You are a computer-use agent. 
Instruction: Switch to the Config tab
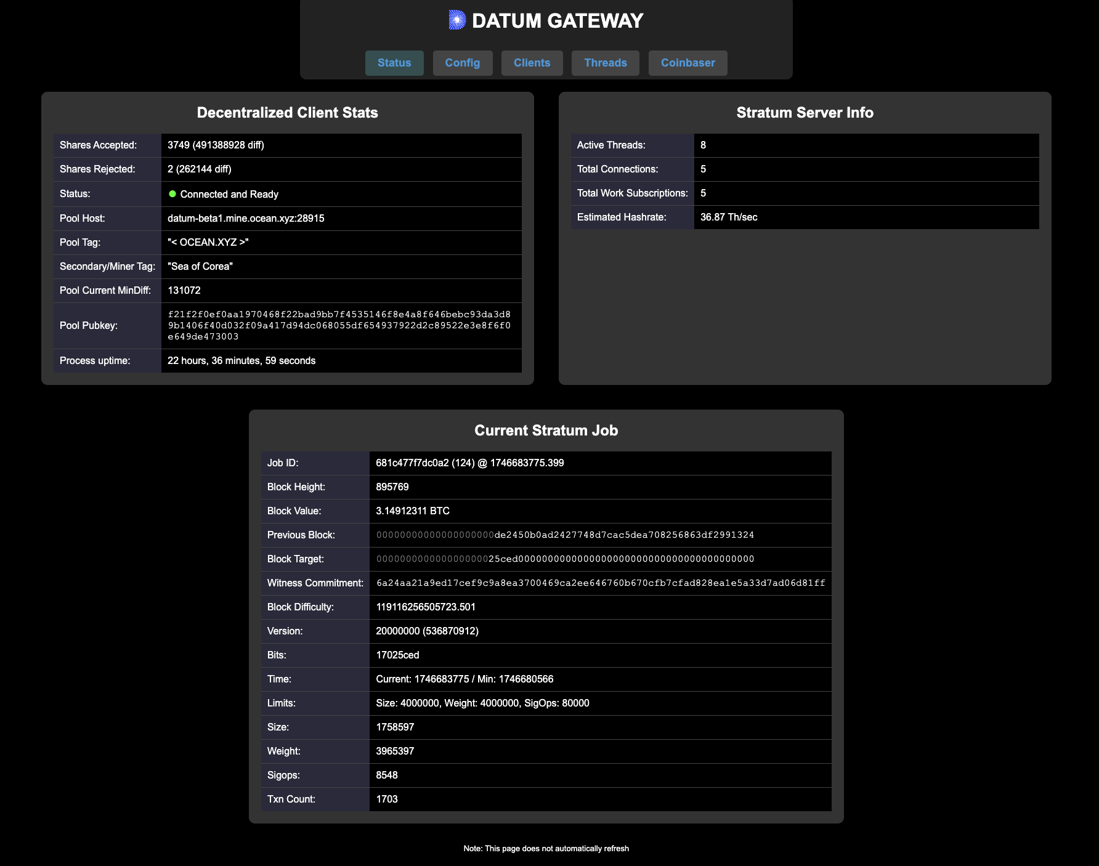click(x=463, y=63)
